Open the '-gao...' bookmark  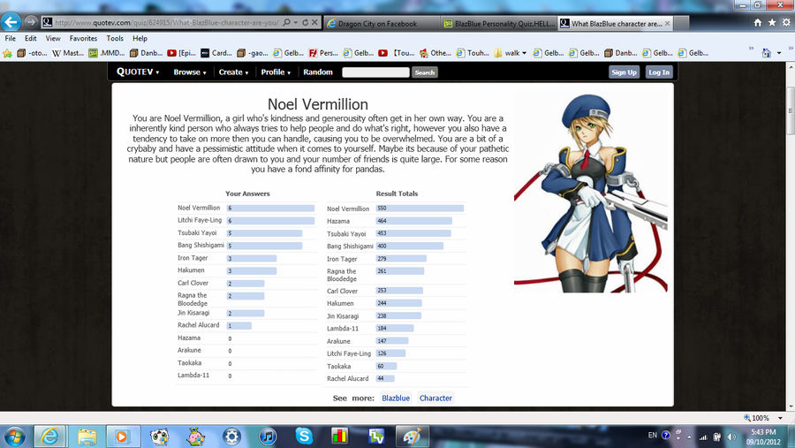(253, 53)
